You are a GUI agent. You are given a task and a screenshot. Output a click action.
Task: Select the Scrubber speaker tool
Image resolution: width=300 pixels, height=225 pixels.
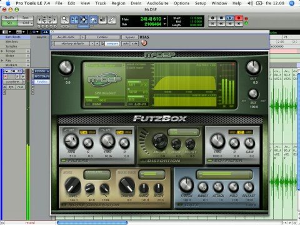point(102,20)
